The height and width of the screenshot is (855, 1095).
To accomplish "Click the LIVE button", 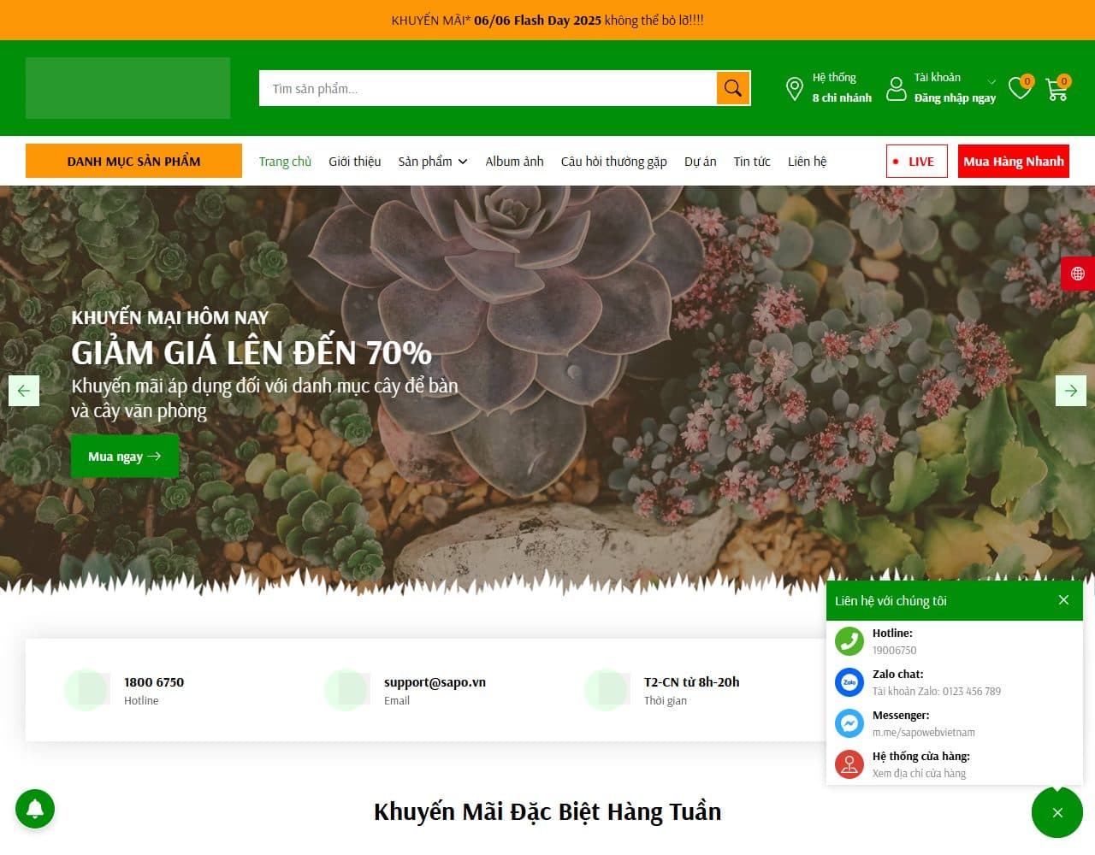I will click(x=916, y=161).
